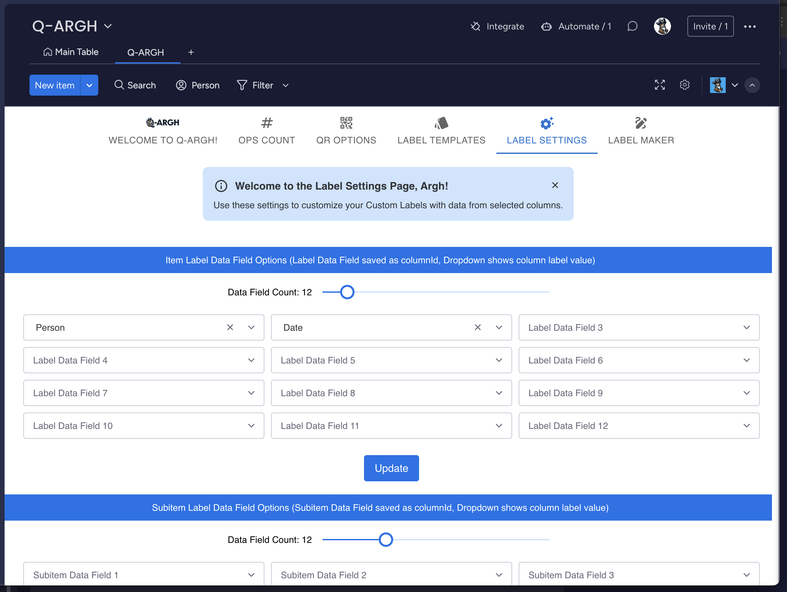Switch to the Q-ARGH view tab
The image size is (787, 592).
point(145,52)
